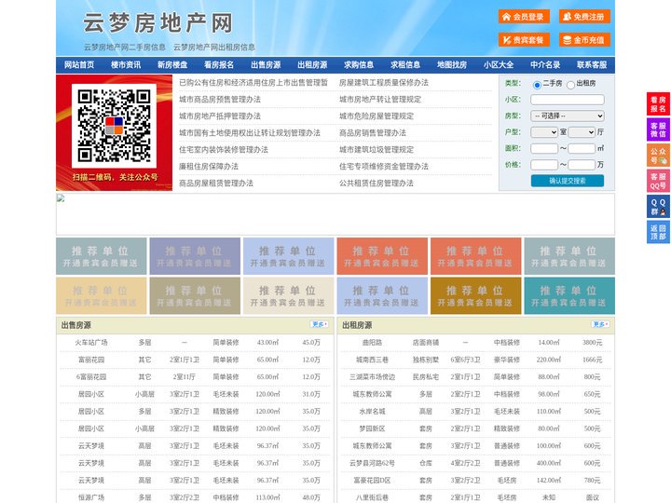
Task: Open 楼市资讯 navigation item
Action: (x=126, y=65)
